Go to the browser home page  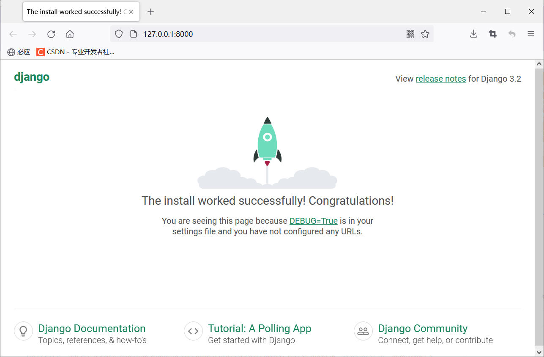point(70,34)
